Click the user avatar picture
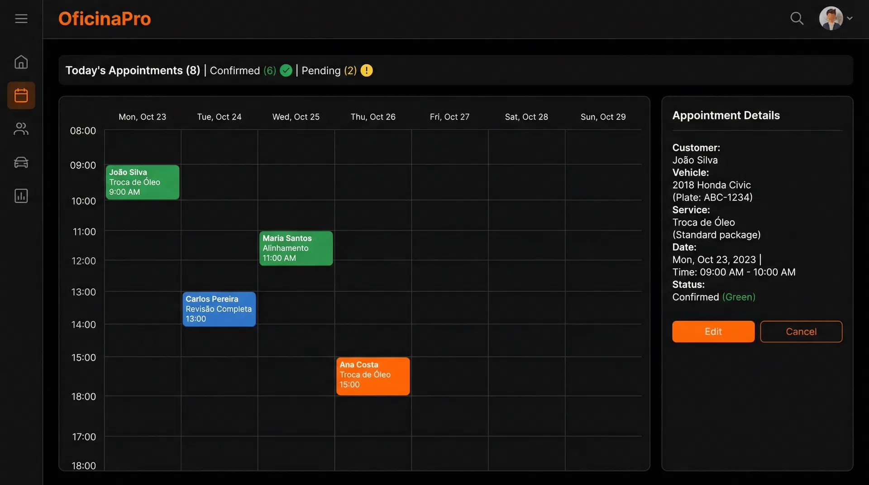Viewport: 869px width, 485px height. [831, 19]
